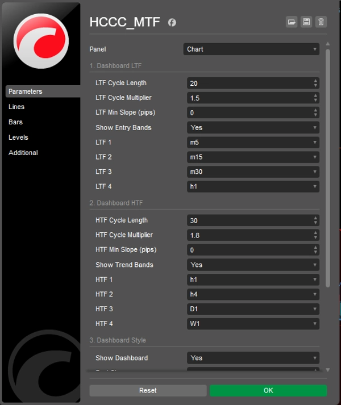Open the Panel dropdown set to Chart
The image size is (341, 405).
click(251, 49)
